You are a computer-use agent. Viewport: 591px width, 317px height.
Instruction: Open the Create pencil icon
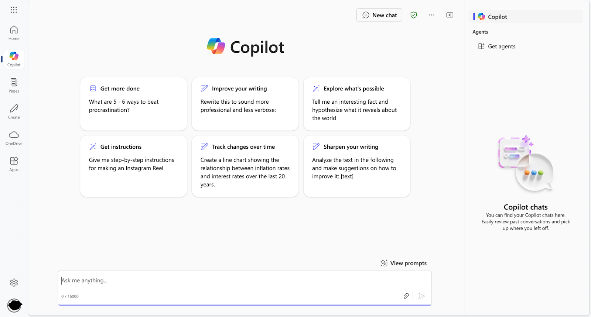point(14,111)
